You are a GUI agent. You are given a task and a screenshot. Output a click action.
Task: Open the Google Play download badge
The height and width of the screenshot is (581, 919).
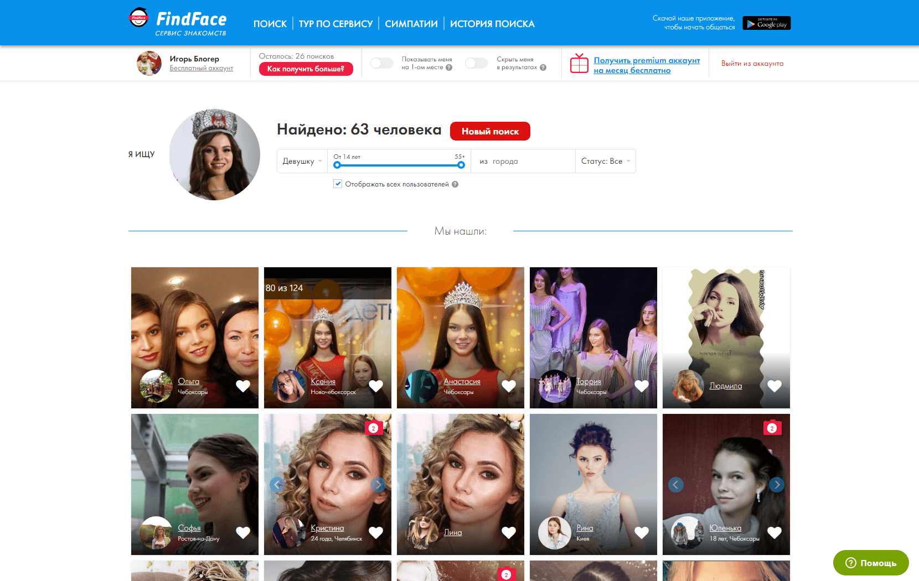766,23
